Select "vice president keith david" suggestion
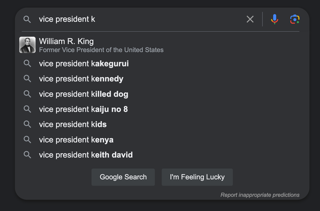Screen dimensions: 320x211 [86, 155]
